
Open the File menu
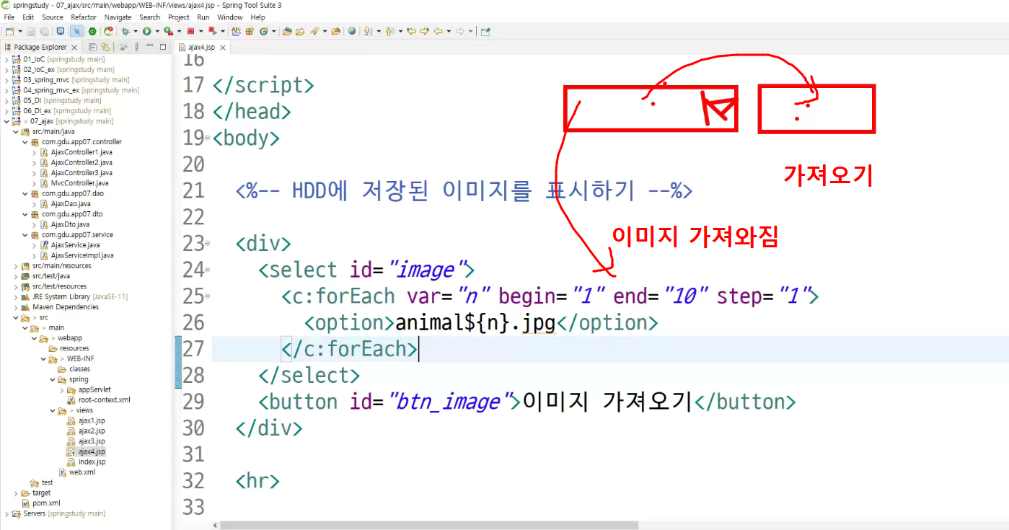pyautogui.click(x=9, y=17)
